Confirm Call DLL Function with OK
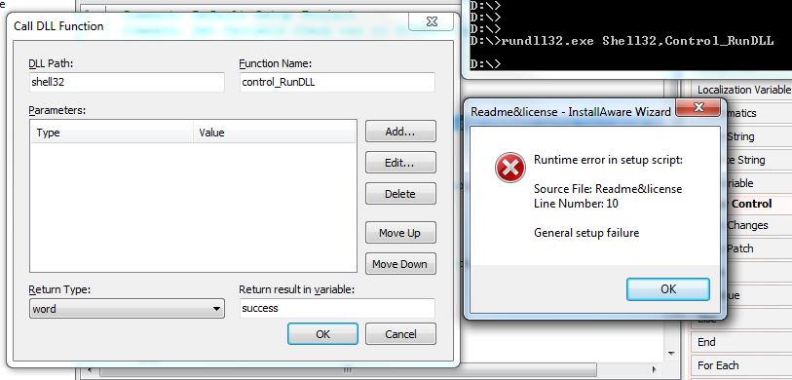Viewport: 792px width, 380px height. (x=322, y=334)
